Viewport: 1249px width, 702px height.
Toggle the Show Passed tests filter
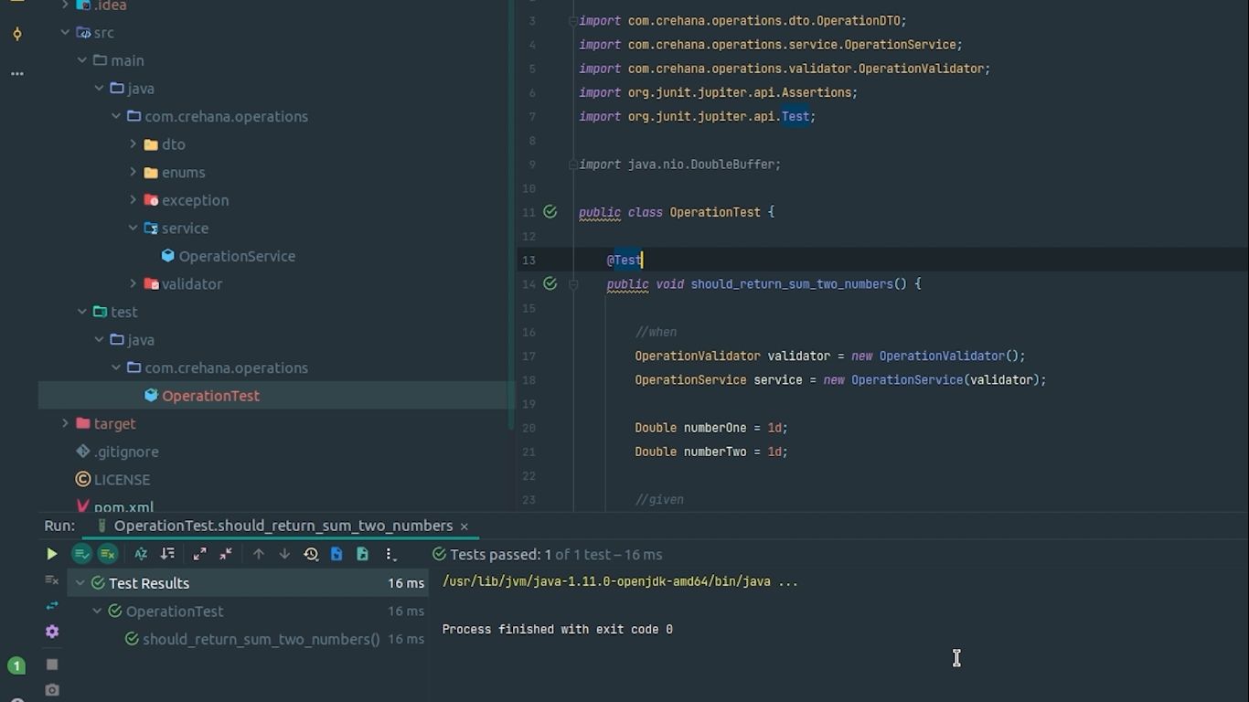pos(81,554)
